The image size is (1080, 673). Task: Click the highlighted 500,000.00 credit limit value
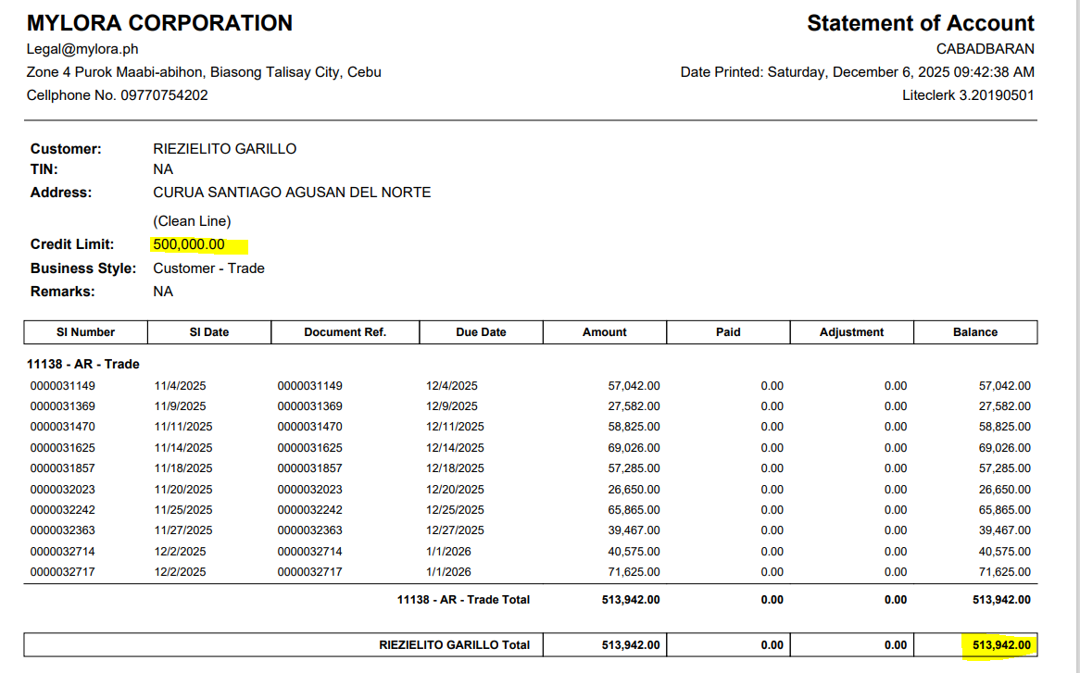pos(189,244)
